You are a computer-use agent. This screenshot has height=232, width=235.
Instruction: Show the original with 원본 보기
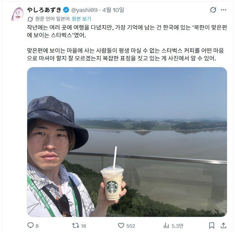[x=81, y=19]
